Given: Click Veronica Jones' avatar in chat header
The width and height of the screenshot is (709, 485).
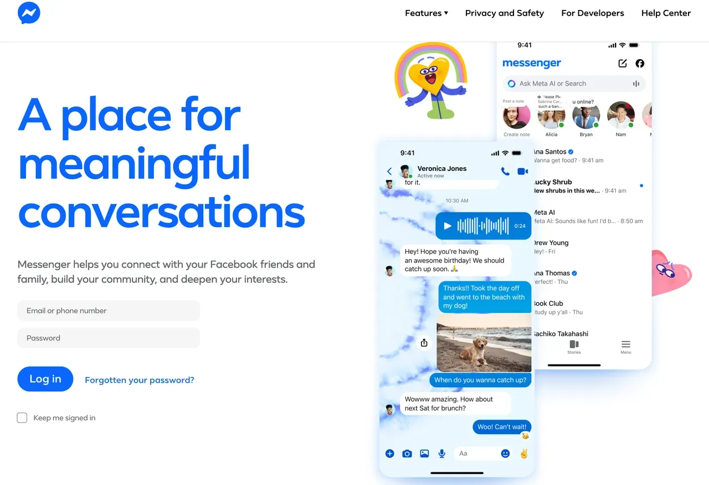Looking at the screenshot, I should point(406,171).
